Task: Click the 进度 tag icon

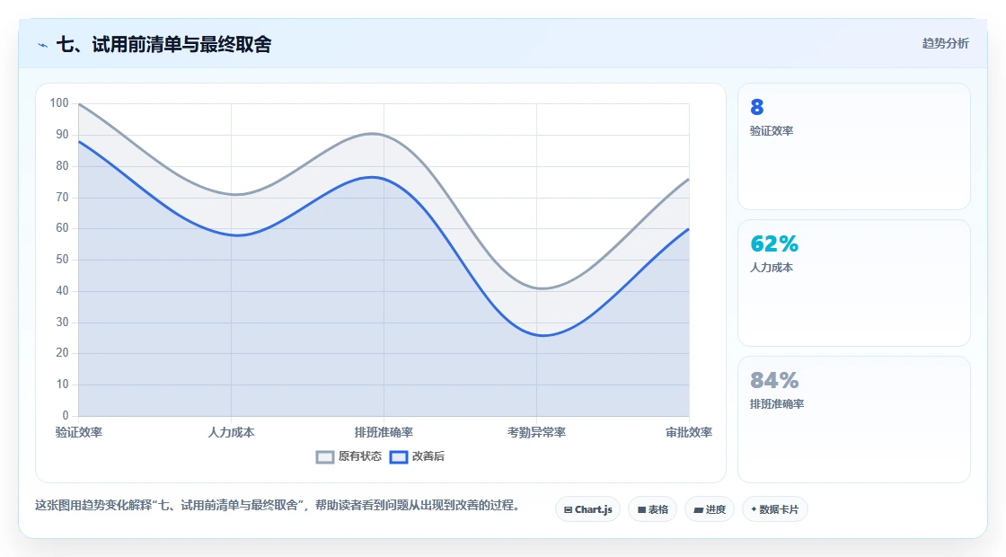Action: click(698, 509)
